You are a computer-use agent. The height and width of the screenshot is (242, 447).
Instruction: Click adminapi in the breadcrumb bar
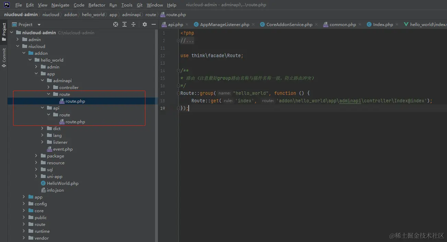131,15
